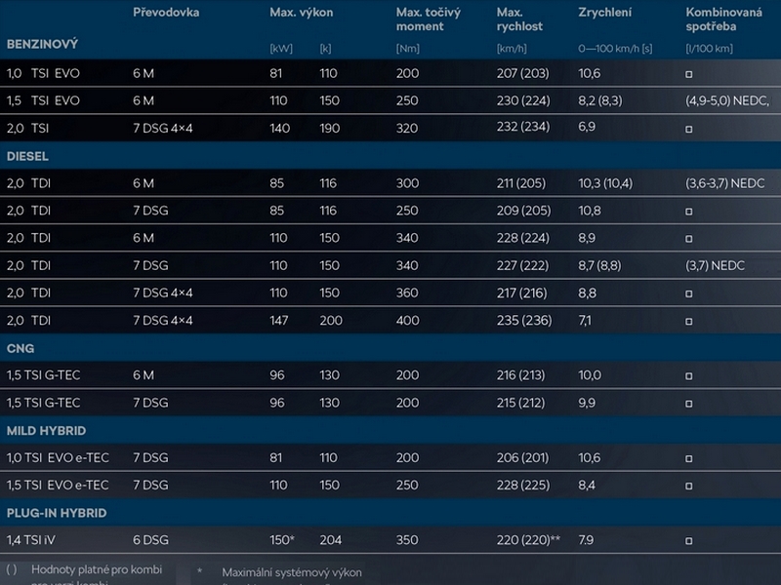Click the top speed value 209 (205)
The image size is (781, 585).
(x=524, y=211)
